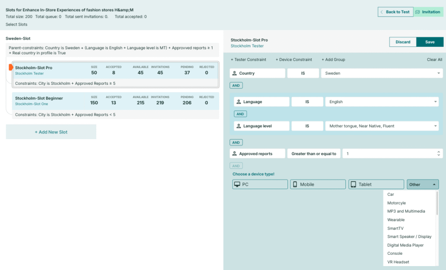The width and height of the screenshot is (446, 270).
Task: Click the envelope icon on the Invitation button
Action: (x=417, y=12)
